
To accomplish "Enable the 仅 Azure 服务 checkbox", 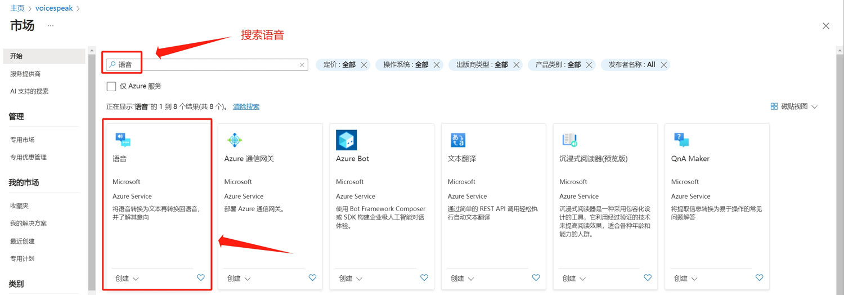I will 111,86.
